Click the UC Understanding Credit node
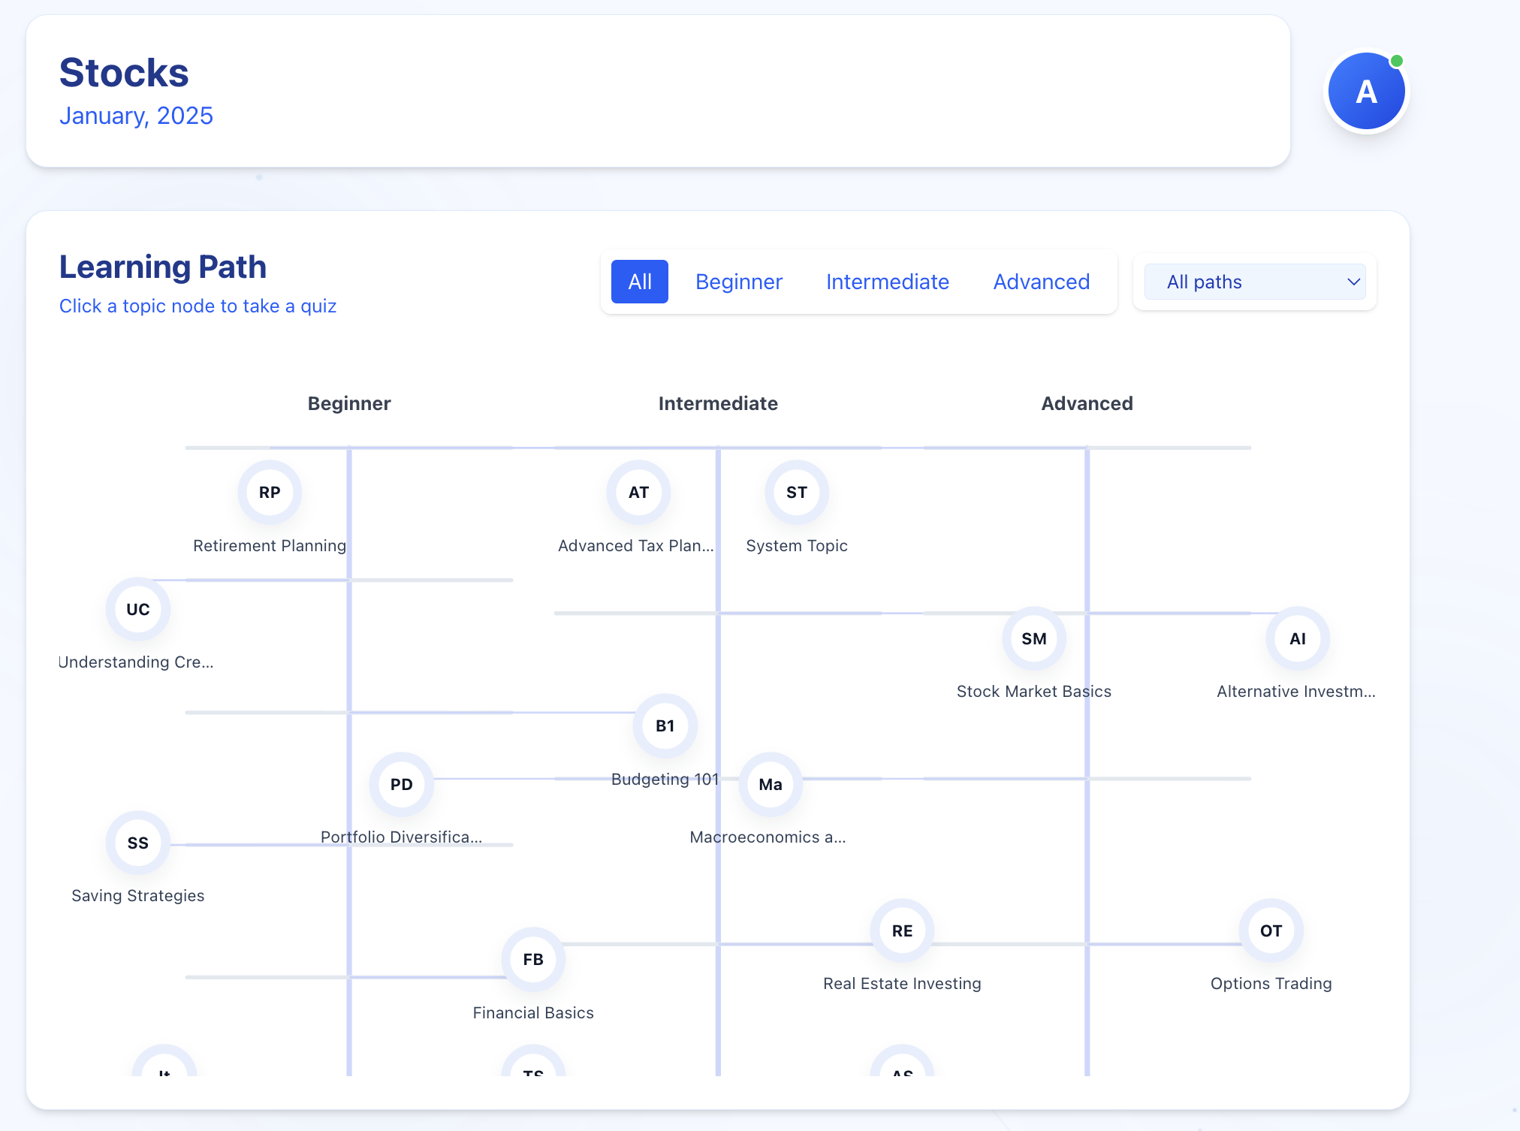 138,609
